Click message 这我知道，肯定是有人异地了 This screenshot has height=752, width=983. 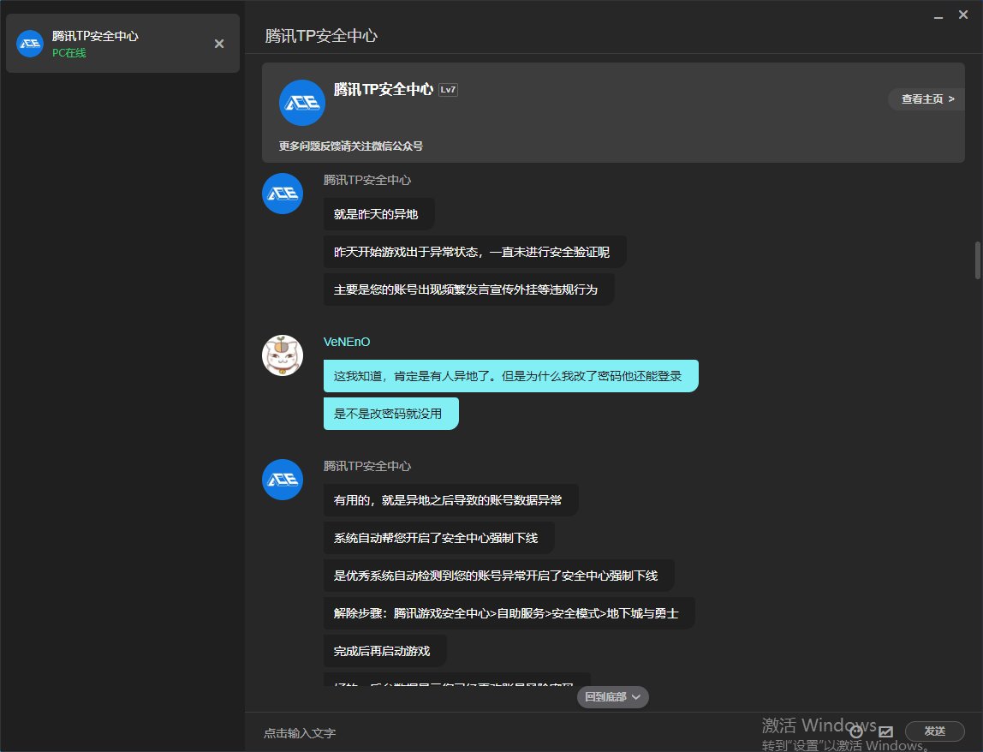coord(511,376)
